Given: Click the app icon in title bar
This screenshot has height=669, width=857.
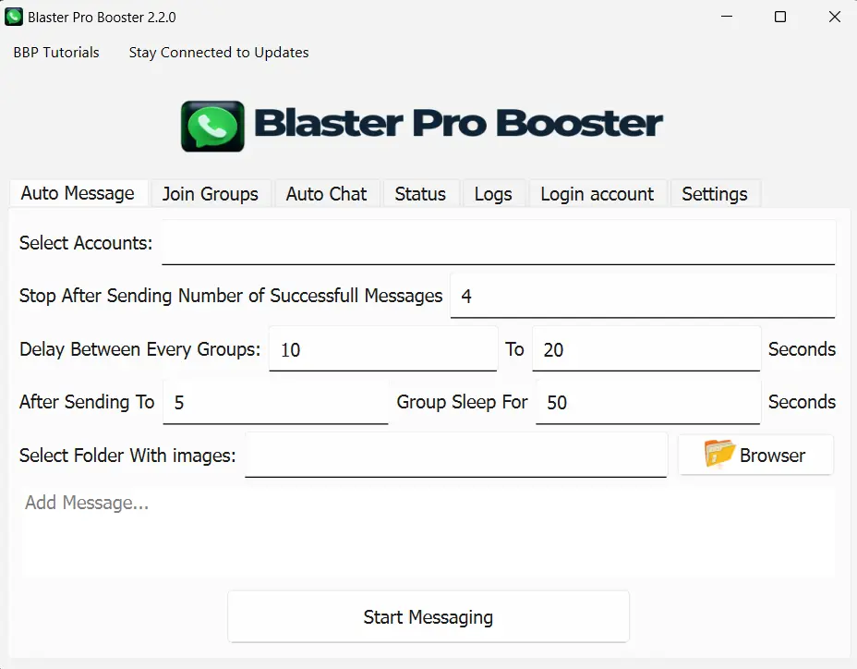Looking at the screenshot, I should click(x=14, y=17).
